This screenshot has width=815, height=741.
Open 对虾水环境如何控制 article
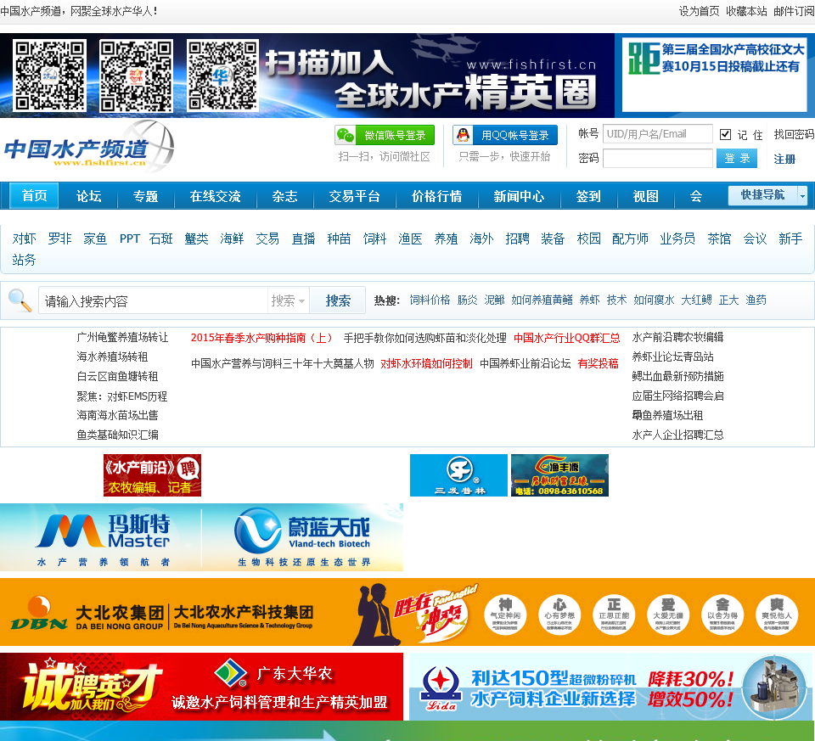coord(426,363)
